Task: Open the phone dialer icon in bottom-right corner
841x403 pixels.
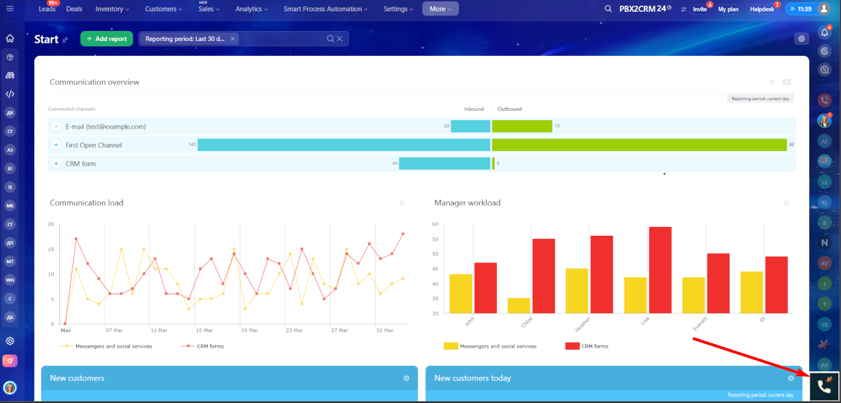Action: click(x=824, y=386)
